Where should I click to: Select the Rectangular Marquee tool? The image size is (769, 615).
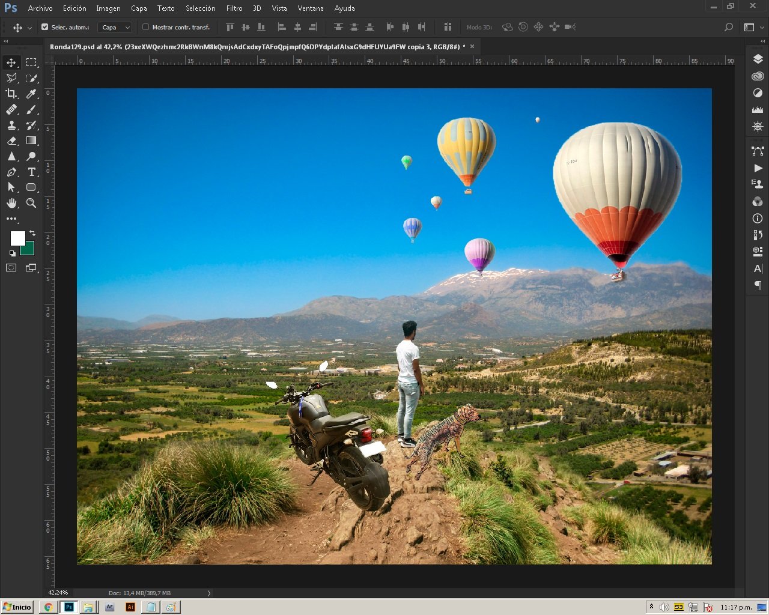[31, 62]
